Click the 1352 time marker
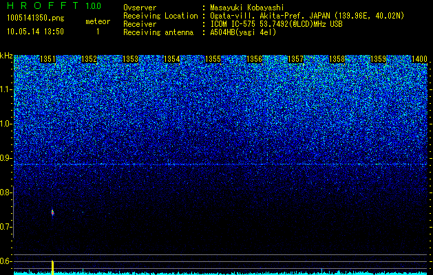 [x=89, y=59]
